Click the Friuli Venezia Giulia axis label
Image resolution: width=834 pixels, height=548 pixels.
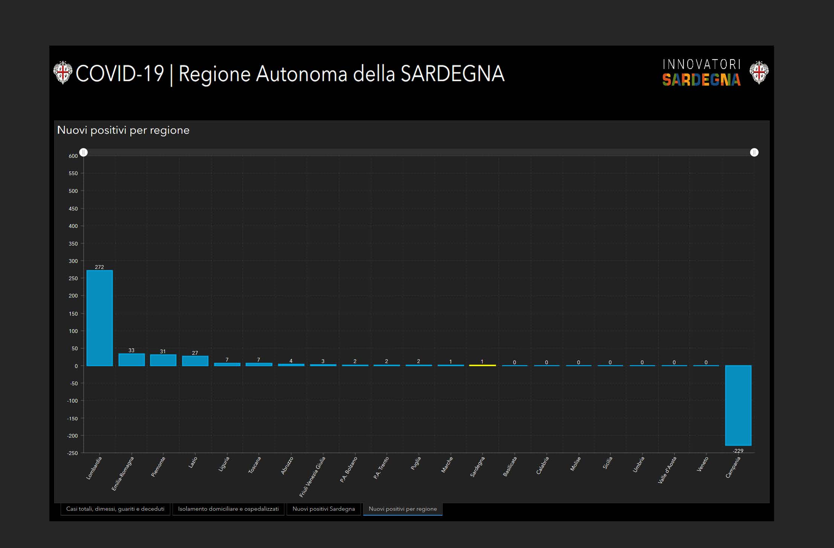(312, 476)
